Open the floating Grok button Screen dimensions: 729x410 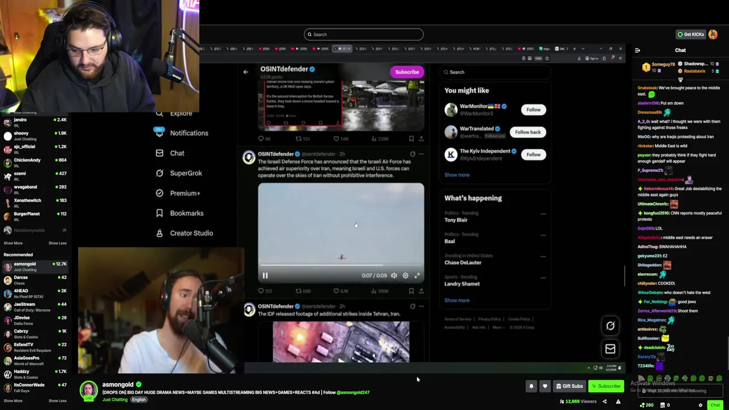[x=610, y=326]
